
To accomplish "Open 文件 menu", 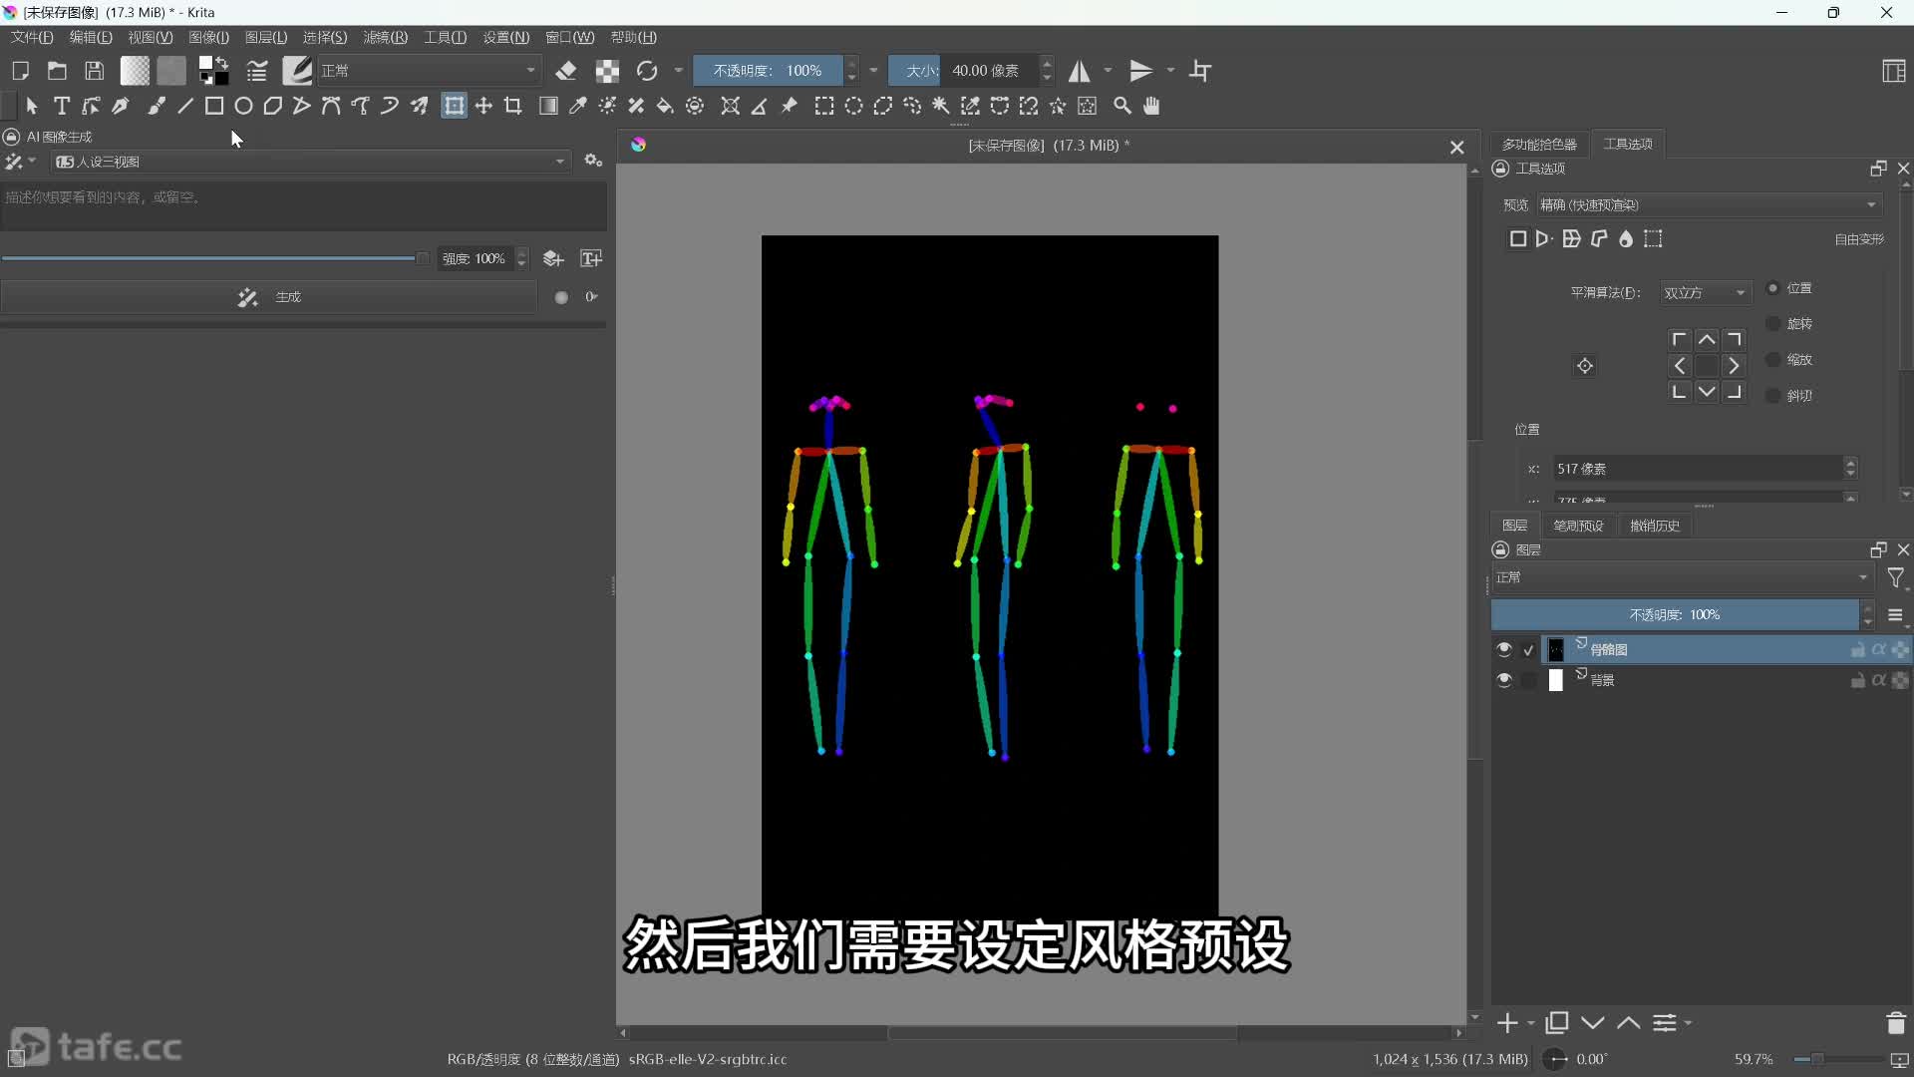I will [x=32, y=37].
